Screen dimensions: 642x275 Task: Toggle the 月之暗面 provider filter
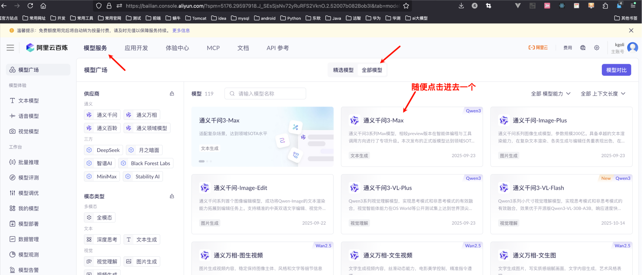(144, 150)
